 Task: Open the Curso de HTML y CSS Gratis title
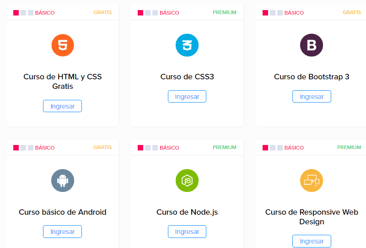coord(63,81)
